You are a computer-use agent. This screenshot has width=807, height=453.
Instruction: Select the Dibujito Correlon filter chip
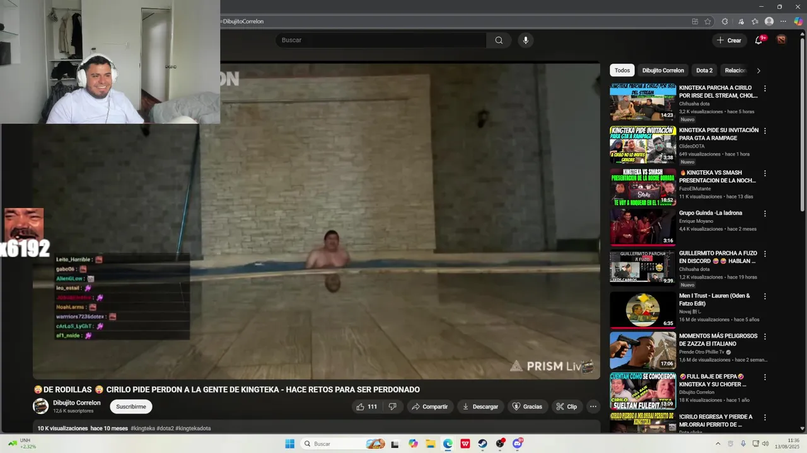point(663,70)
